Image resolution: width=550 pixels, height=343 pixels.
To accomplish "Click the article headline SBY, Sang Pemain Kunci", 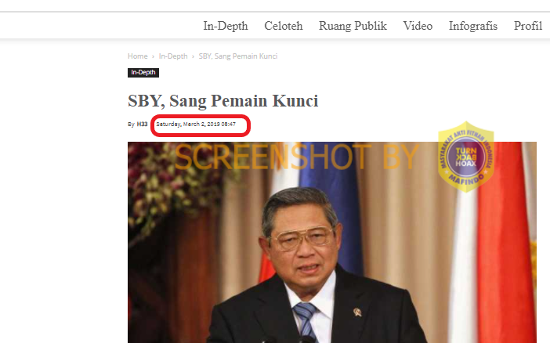I will point(223,101).
